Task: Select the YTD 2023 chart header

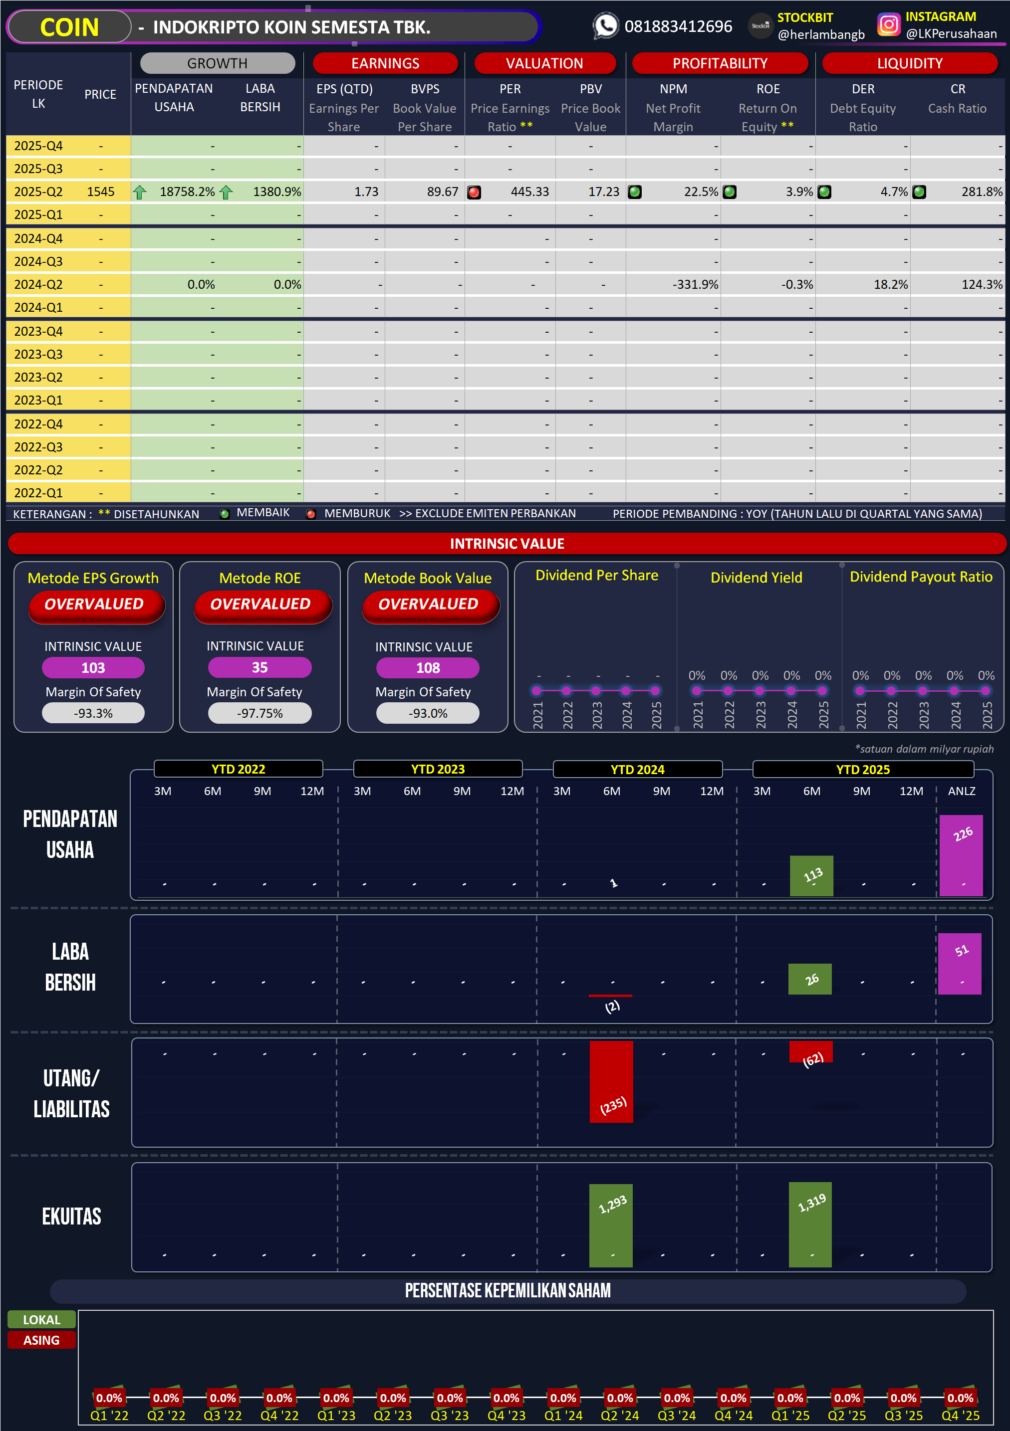Action: tap(438, 769)
